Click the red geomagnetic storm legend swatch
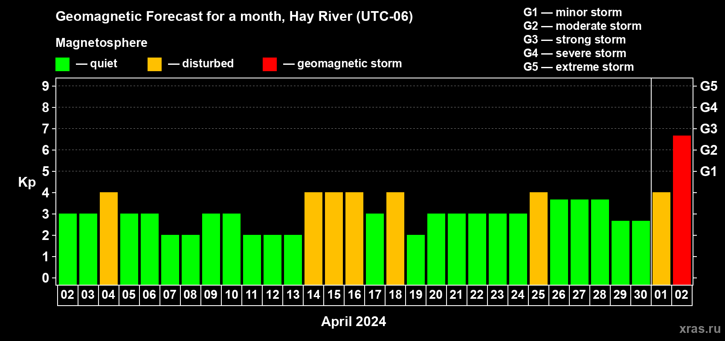The image size is (725, 341). 270,64
